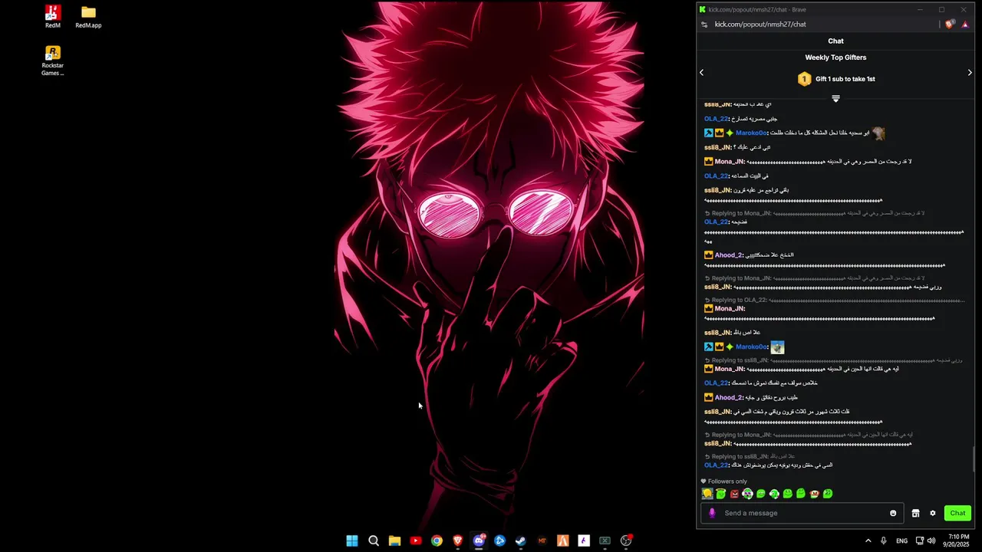Focus the Send a message field

(800, 513)
